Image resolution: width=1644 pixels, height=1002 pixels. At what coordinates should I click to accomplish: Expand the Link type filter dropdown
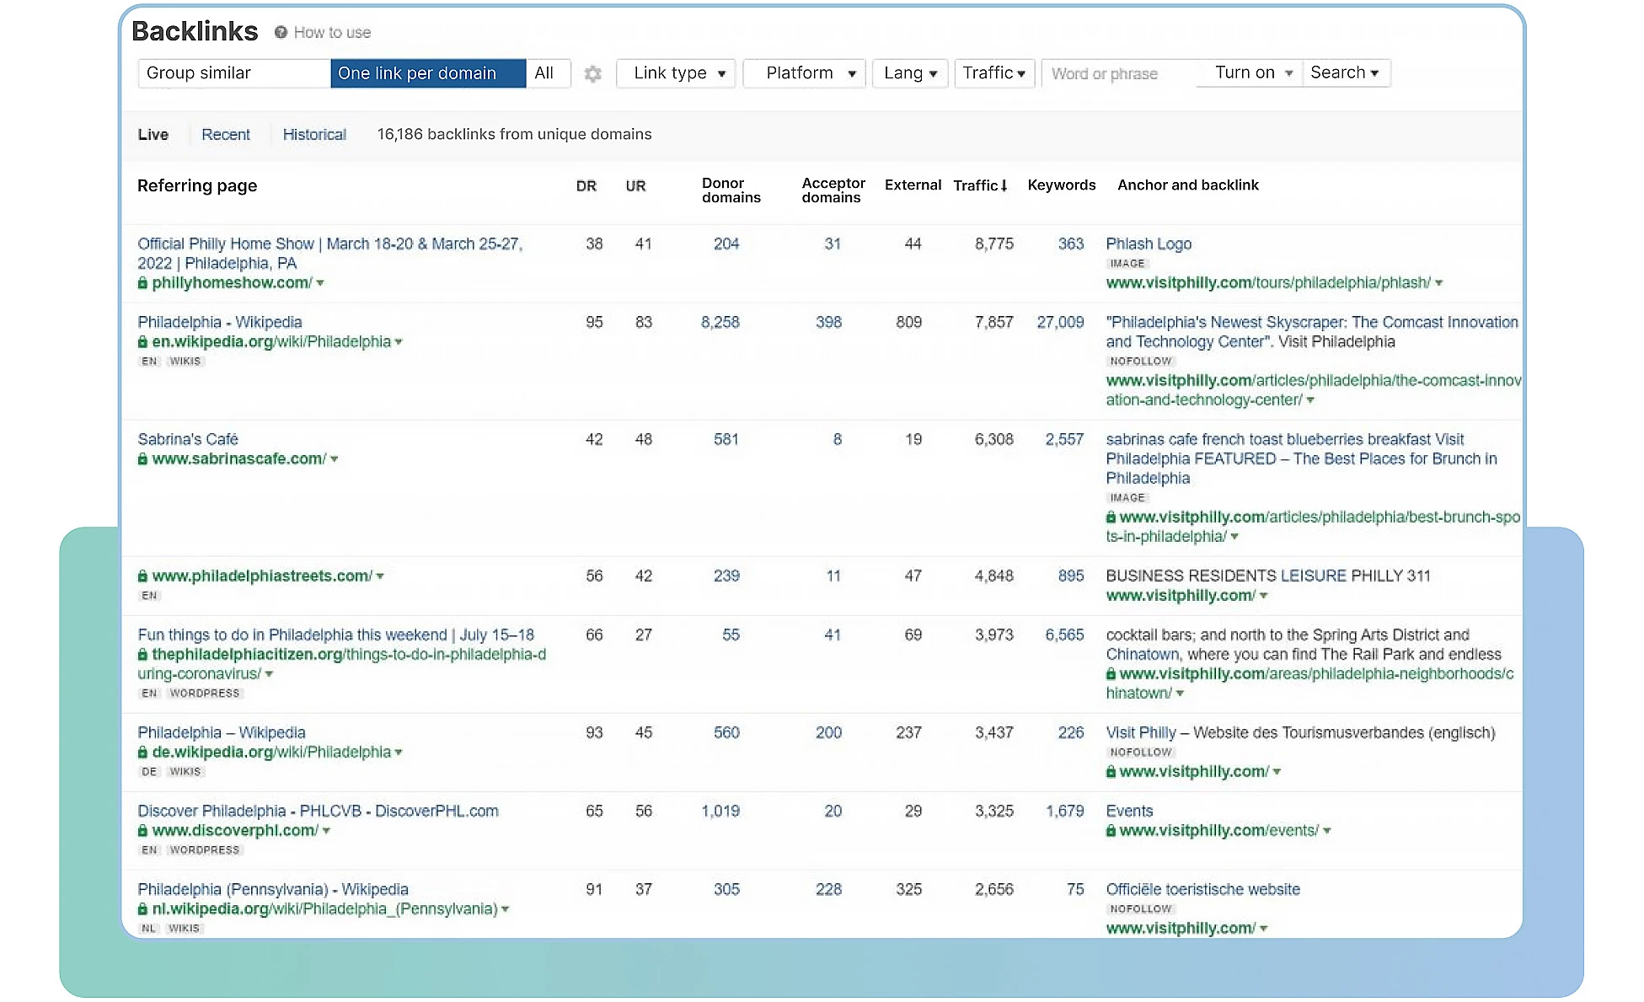coord(677,72)
